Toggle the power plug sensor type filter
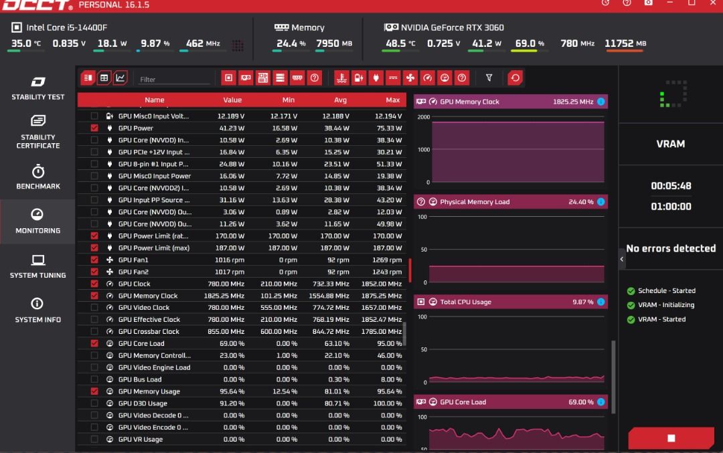The image size is (723, 453). click(x=376, y=78)
